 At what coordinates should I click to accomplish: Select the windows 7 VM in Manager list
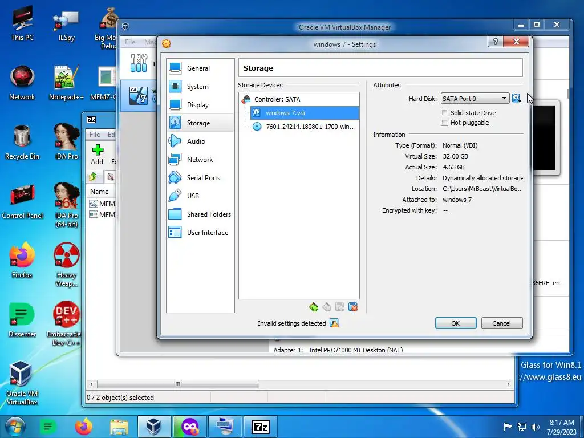click(139, 96)
